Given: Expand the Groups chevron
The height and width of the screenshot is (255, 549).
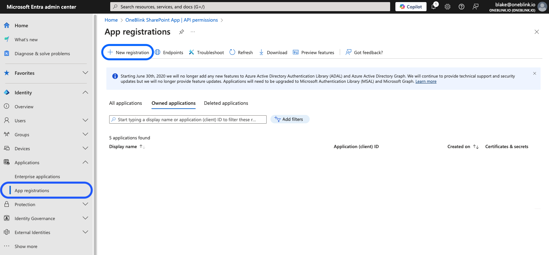Looking at the screenshot, I should click(x=85, y=134).
